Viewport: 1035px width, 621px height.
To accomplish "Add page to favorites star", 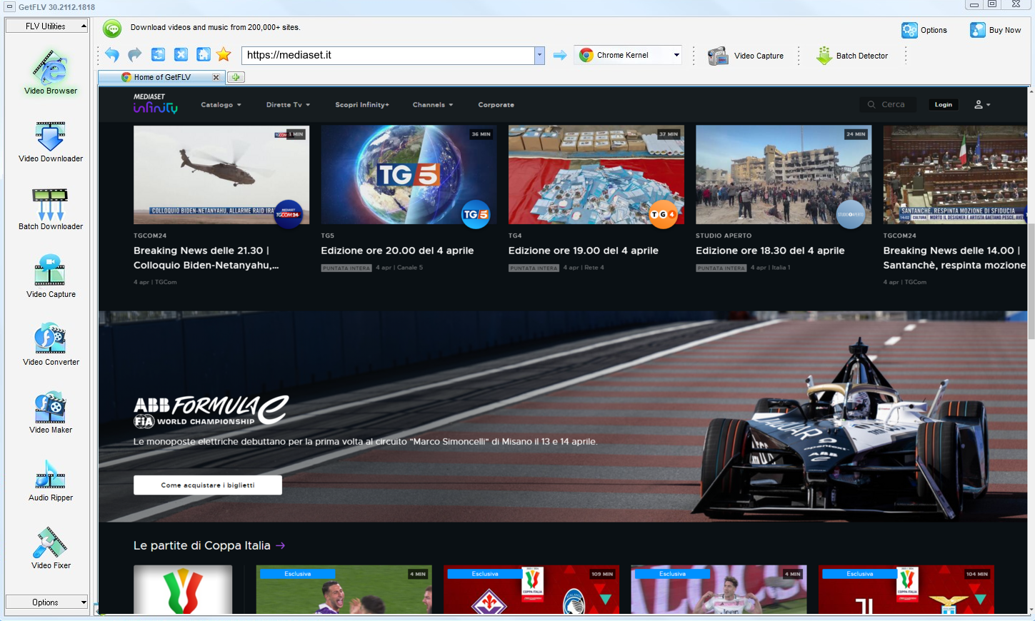I will [x=224, y=55].
